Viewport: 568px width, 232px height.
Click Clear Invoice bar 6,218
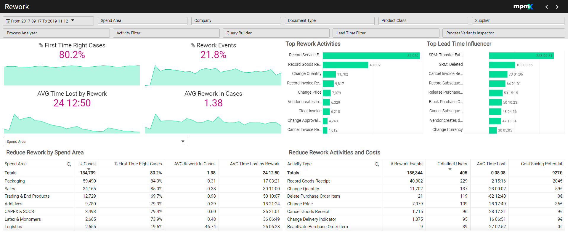[326, 112]
